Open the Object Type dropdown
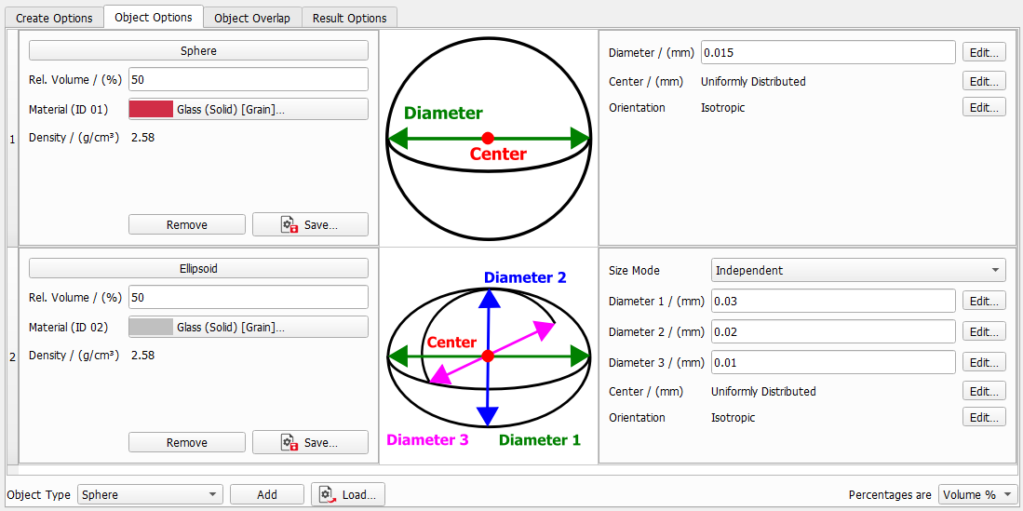1023x511 pixels. tap(150, 494)
